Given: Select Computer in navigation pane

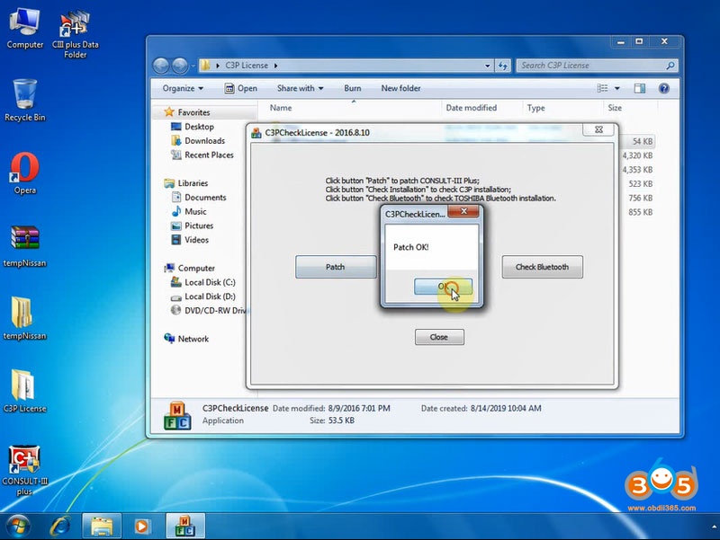Looking at the screenshot, I should [x=190, y=268].
